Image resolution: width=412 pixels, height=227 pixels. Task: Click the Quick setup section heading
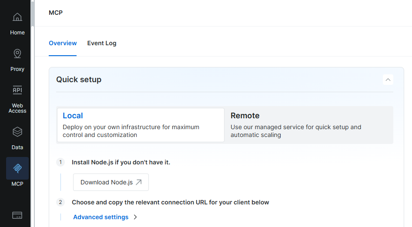tap(79, 80)
